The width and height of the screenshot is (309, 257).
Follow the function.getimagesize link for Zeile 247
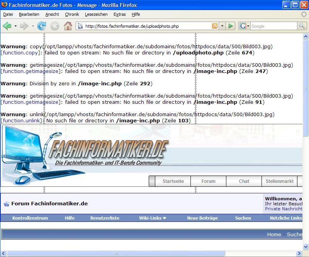(x=31, y=71)
